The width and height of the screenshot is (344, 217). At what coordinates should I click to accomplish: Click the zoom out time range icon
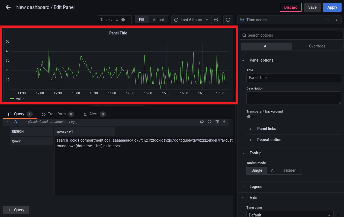click(216, 20)
